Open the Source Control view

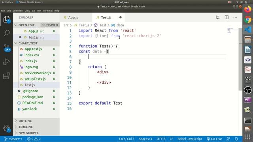7,48
